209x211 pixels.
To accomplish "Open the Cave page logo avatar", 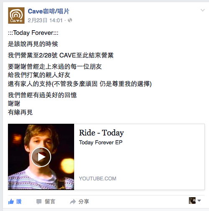I will coord(16,16).
